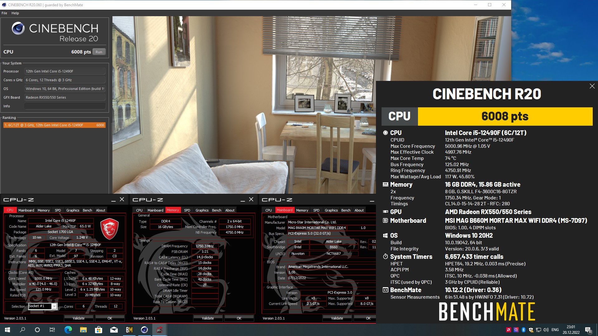Image resolution: width=598 pixels, height=336 pixels.
Task: Open Graphics tab in the CPU-Z Timings window
Action: coord(202,210)
